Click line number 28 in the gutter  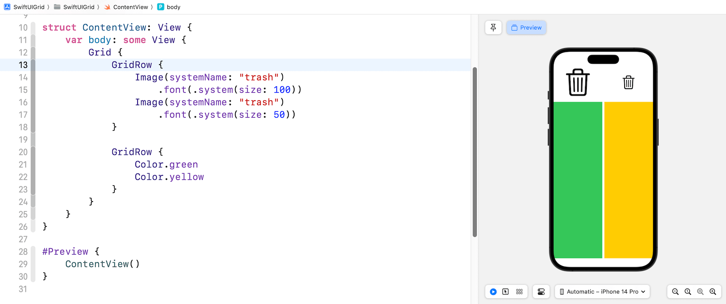(23, 252)
